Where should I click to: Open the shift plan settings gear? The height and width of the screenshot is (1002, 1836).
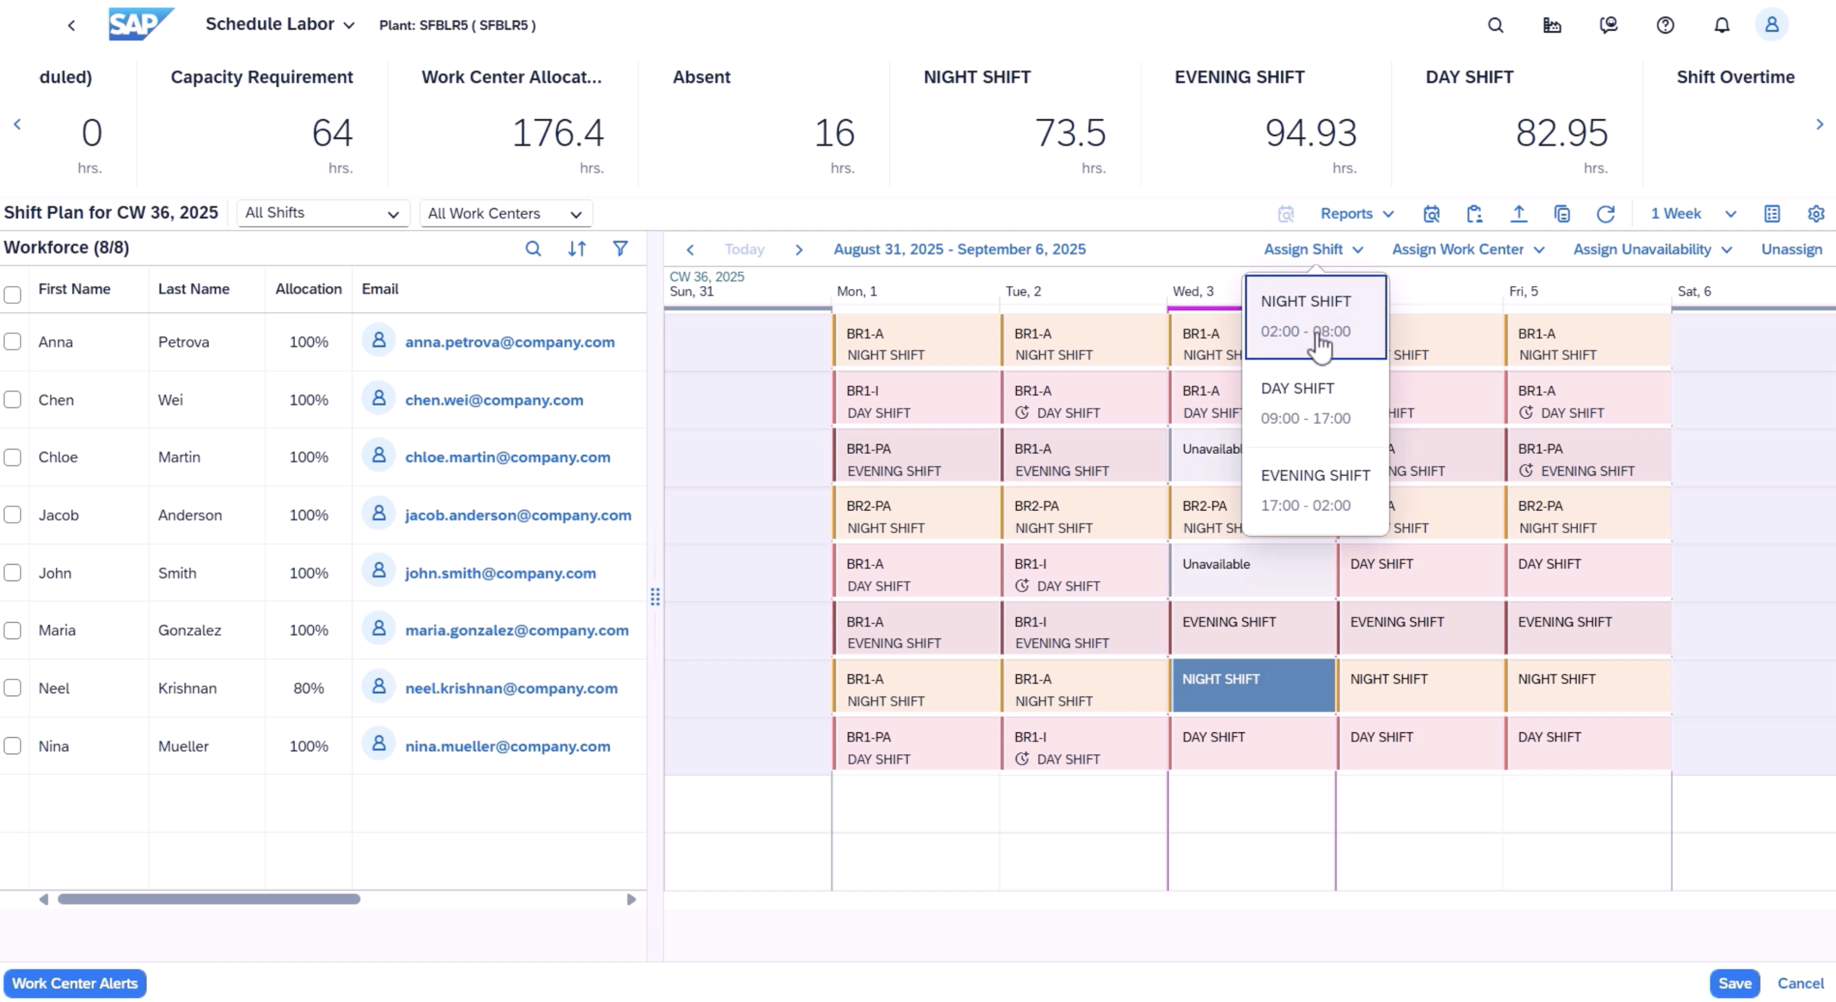point(1815,214)
